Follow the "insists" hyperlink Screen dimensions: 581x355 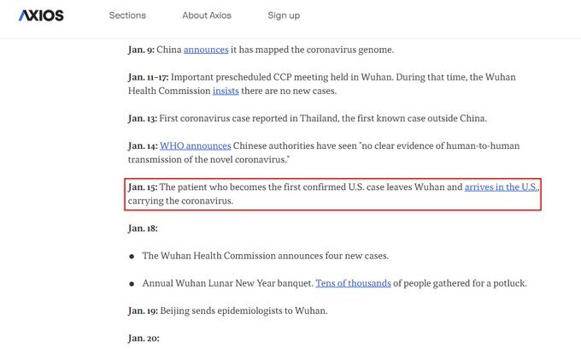tap(226, 91)
